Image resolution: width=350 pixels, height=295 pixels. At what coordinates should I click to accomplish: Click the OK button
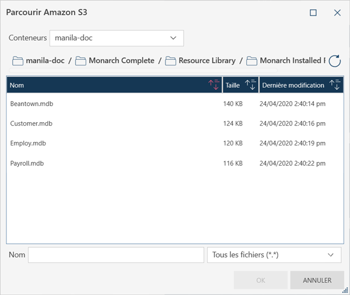click(x=260, y=280)
